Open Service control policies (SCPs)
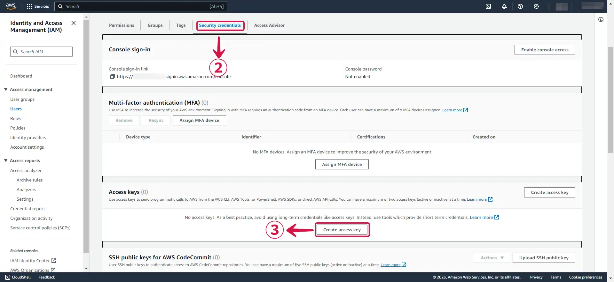 click(40, 228)
